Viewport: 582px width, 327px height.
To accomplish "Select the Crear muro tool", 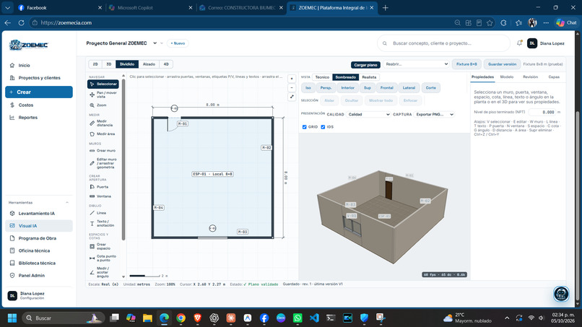I will pos(103,151).
